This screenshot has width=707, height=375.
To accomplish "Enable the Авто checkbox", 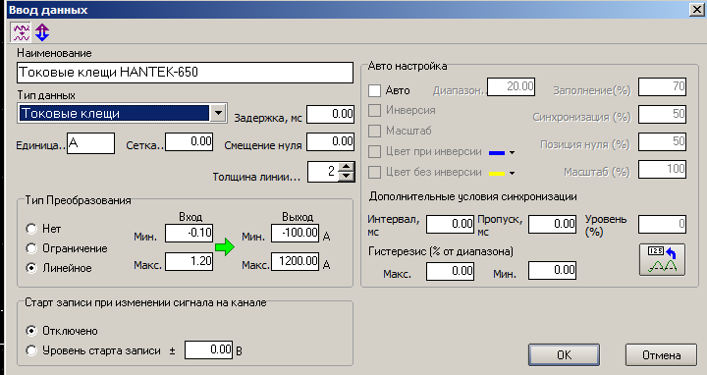I will 375,90.
